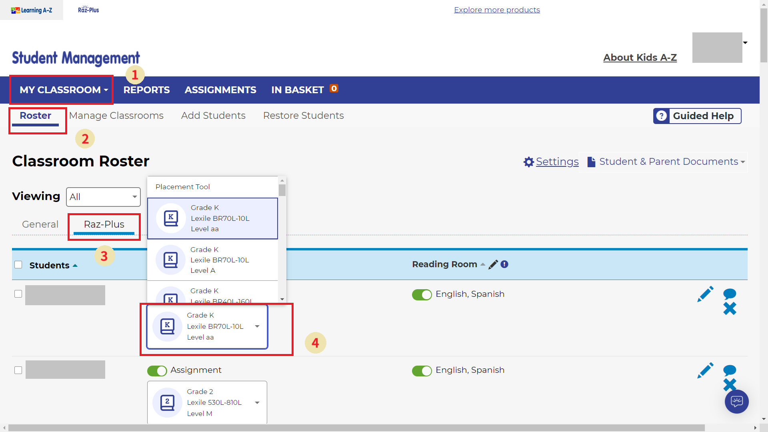The width and height of the screenshot is (768, 432).
Task: Click the Reading Room pencil edit icon
Action: pos(493,264)
